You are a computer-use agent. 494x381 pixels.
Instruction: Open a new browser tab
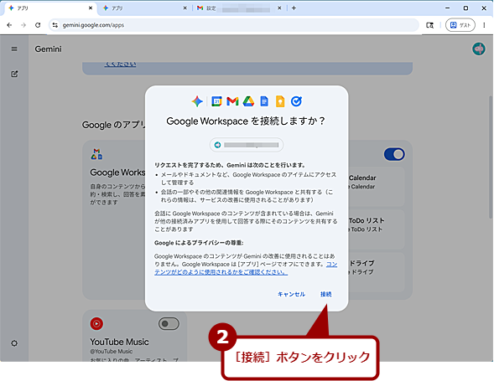(294, 8)
